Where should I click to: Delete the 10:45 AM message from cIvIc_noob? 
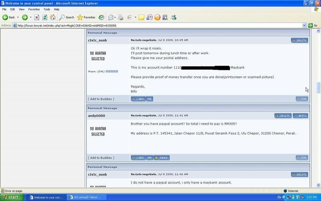(x=299, y=40)
